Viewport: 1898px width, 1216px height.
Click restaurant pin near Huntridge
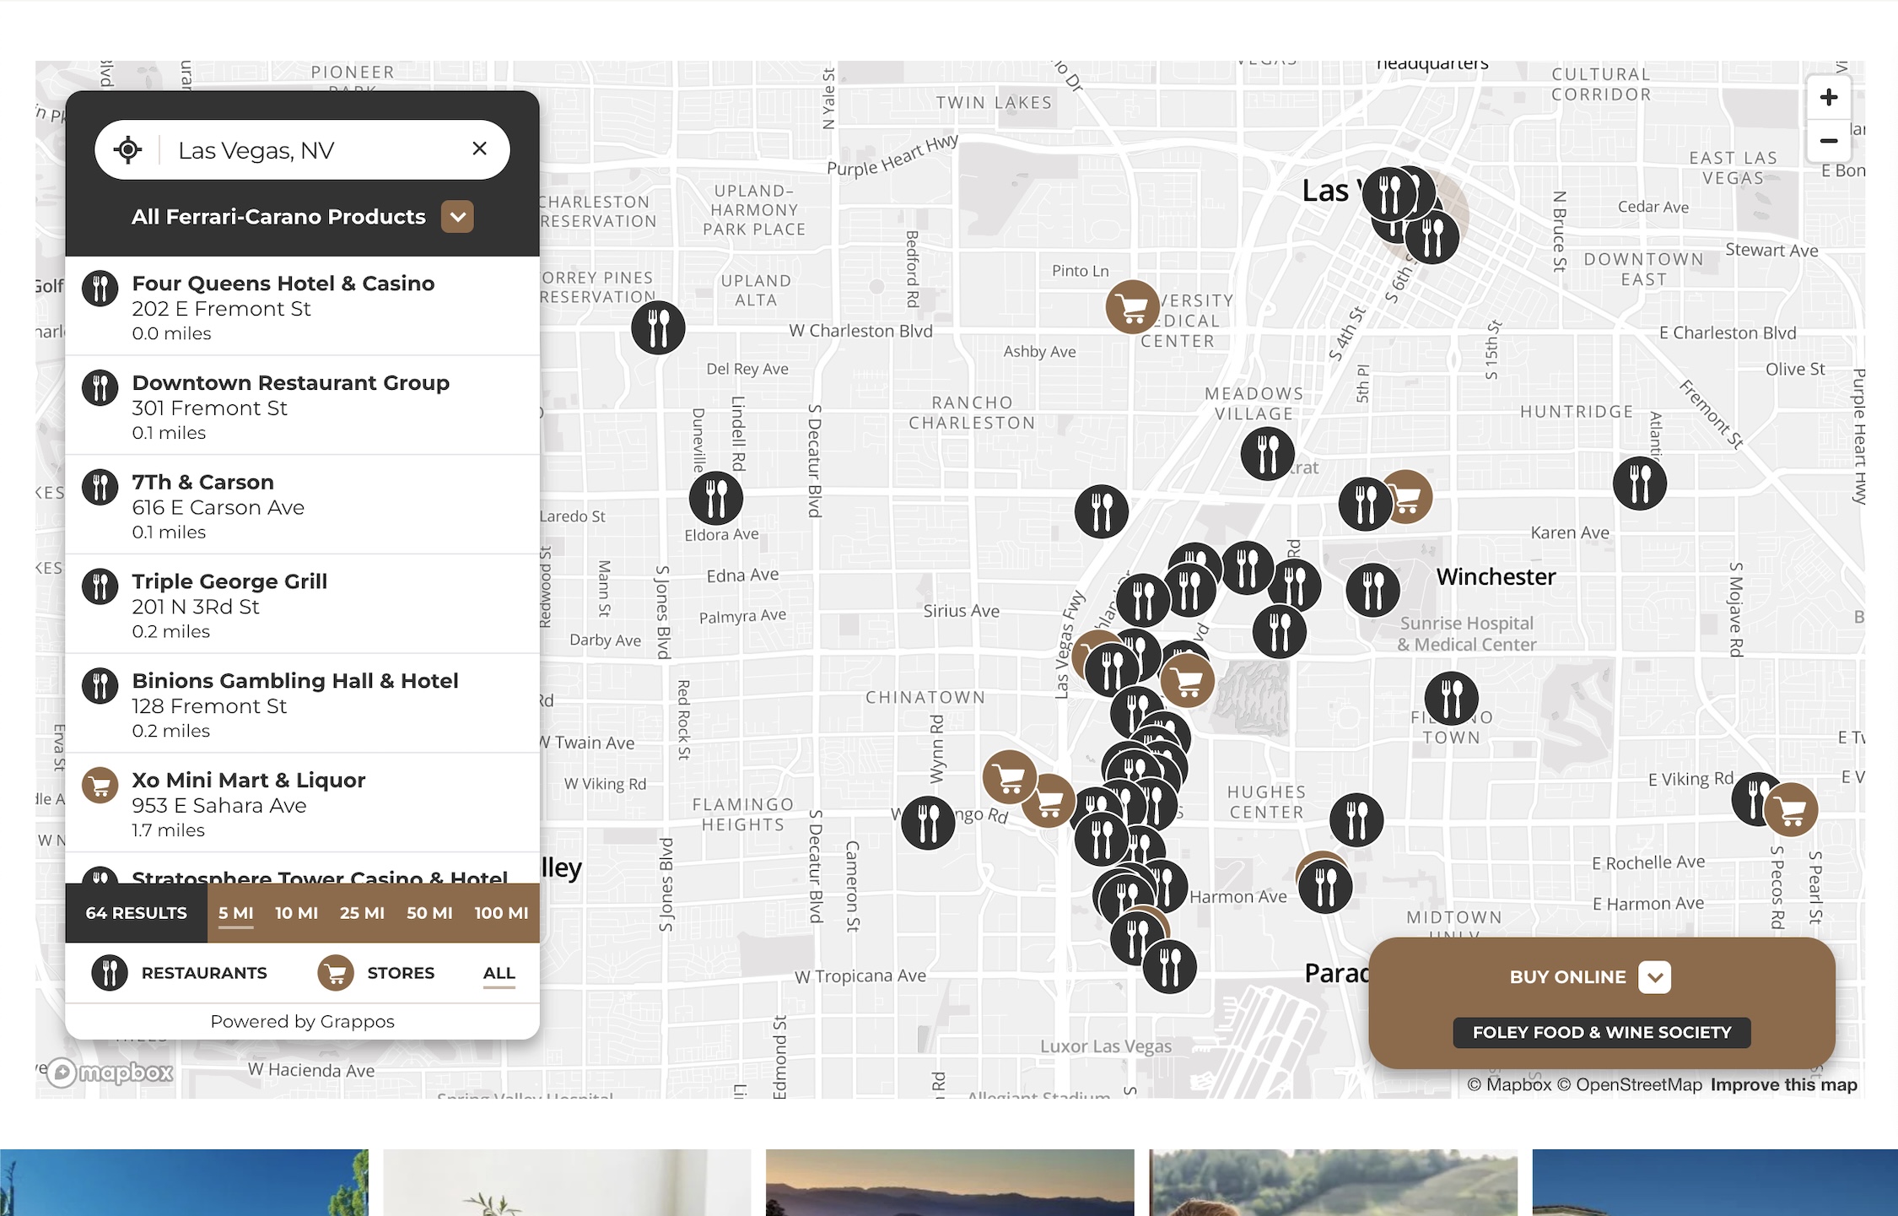coord(1639,484)
